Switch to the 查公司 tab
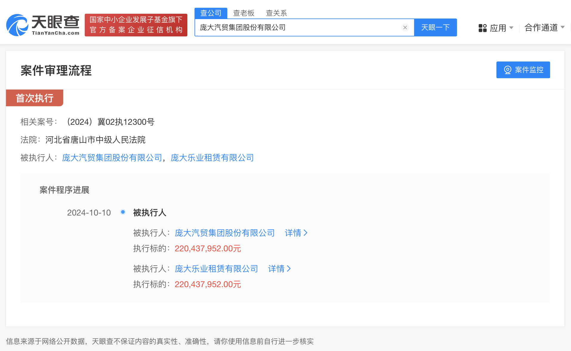The height and width of the screenshot is (351, 571). click(x=211, y=13)
